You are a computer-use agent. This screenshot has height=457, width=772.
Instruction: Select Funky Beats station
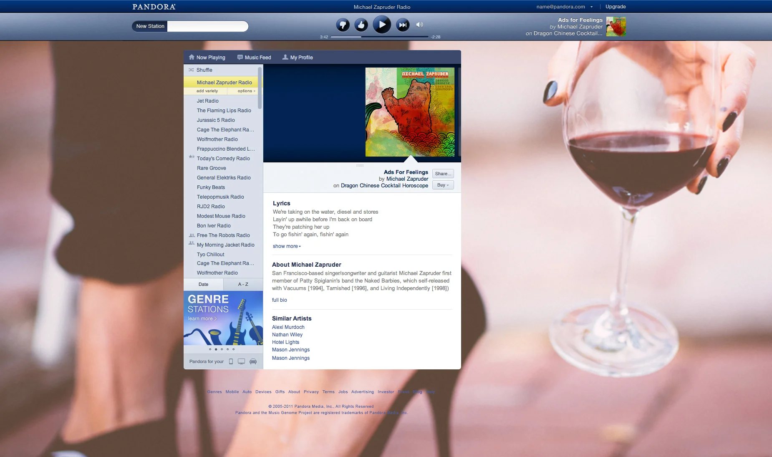coord(211,187)
